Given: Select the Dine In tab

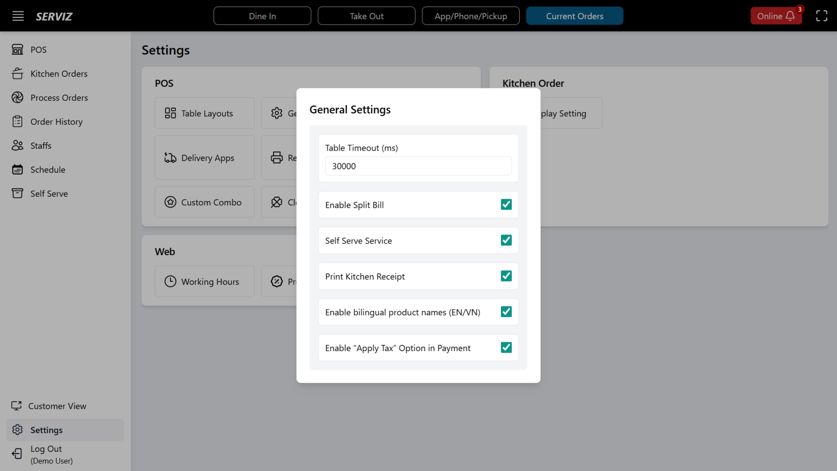Looking at the screenshot, I should point(262,16).
